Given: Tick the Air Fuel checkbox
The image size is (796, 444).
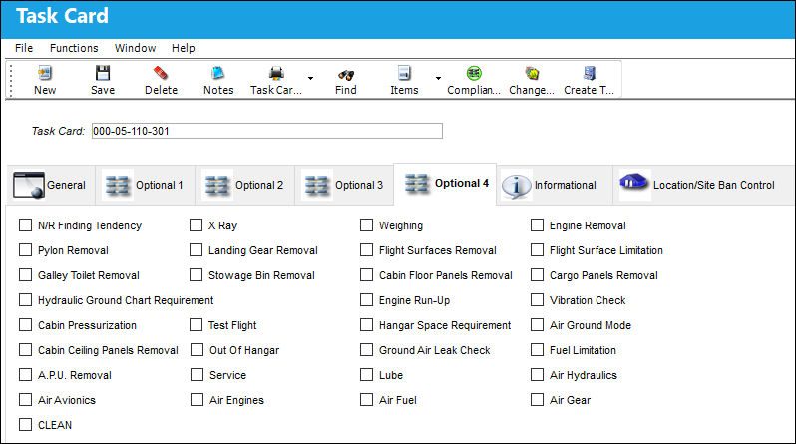Looking at the screenshot, I should [x=366, y=399].
